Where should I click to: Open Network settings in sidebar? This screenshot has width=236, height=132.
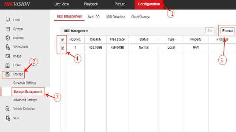coord(18,38)
